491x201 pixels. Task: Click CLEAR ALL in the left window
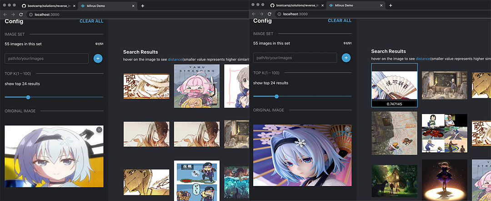point(91,21)
